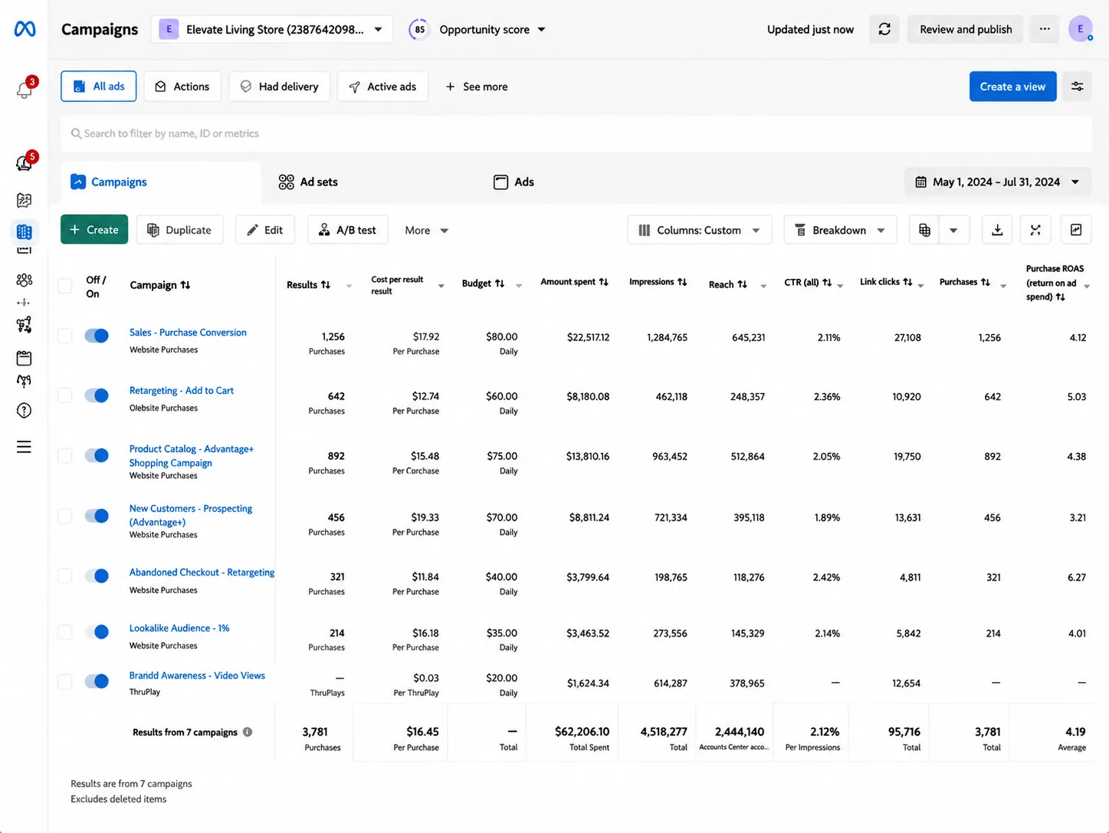Click the customize/expand columns crossed-arrows icon
The width and height of the screenshot is (1109, 833).
[x=1035, y=230]
